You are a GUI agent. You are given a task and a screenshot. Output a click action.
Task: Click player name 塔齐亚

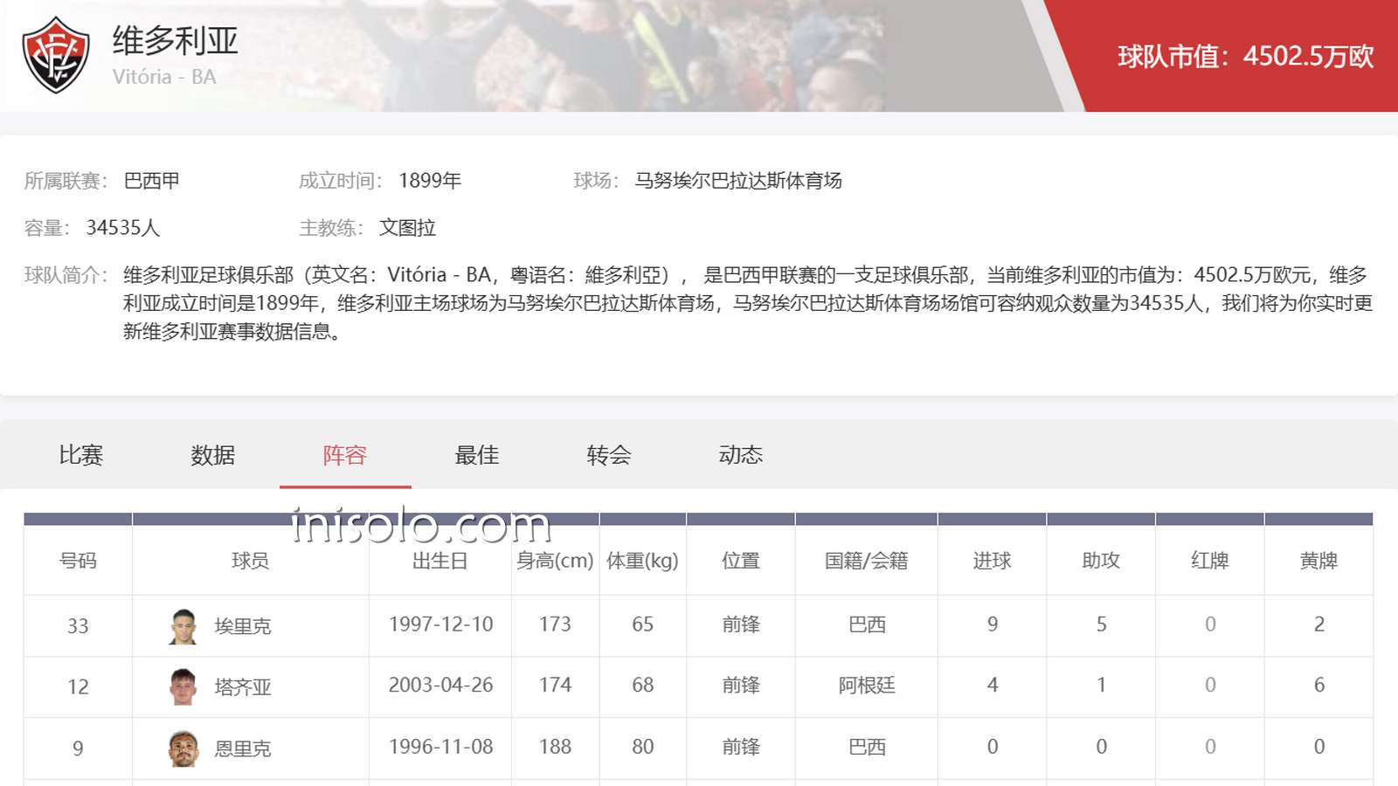243,687
